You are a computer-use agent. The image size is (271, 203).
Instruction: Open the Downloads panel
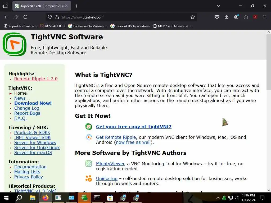(x=227, y=17)
